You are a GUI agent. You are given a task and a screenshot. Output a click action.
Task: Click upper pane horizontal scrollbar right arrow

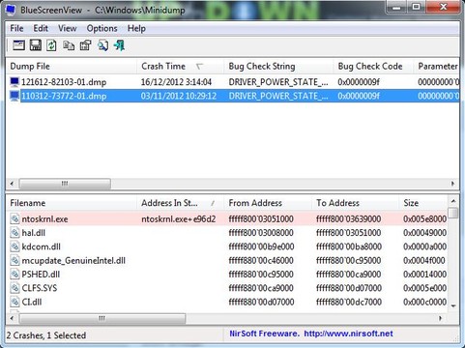point(452,184)
